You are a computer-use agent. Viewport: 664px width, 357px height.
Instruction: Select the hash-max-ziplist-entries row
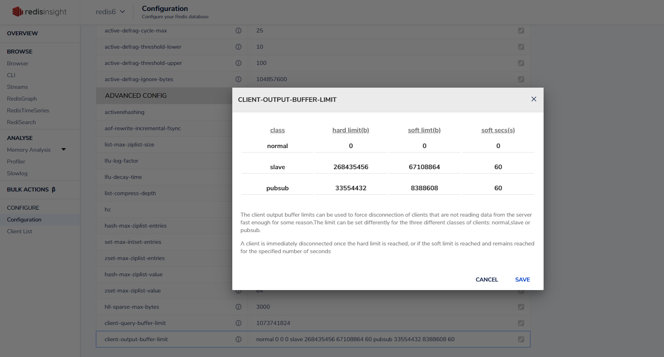tap(164, 226)
